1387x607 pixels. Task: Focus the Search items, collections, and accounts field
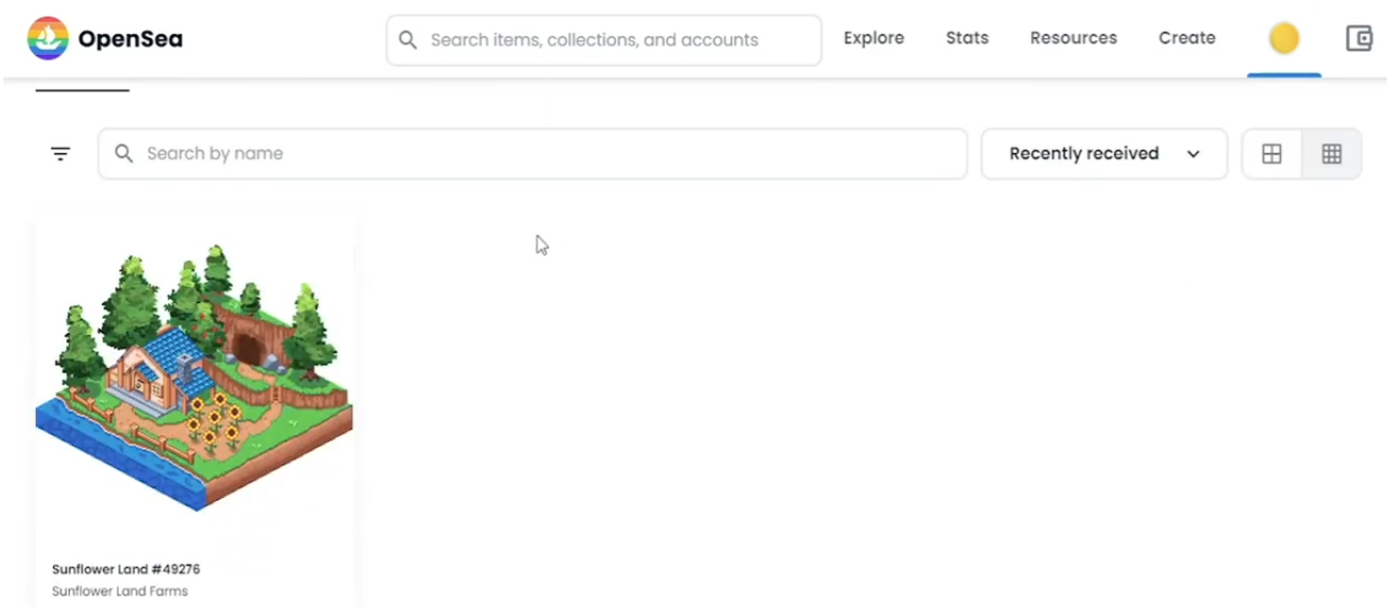pyautogui.click(x=603, y=40)
